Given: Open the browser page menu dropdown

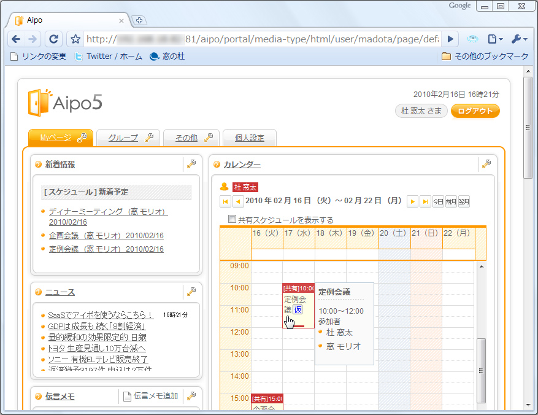Looking at the screenshot, I should [x=493, y=38].
